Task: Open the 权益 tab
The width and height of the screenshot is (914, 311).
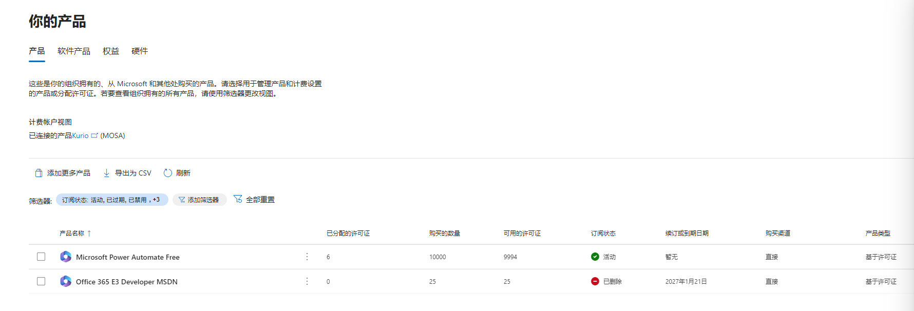Action: pos(111,51)
